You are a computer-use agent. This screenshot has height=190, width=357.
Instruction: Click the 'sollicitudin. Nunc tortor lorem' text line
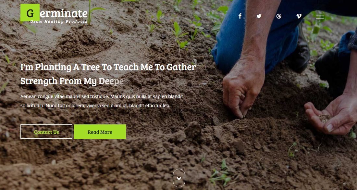tap(95, 106)
